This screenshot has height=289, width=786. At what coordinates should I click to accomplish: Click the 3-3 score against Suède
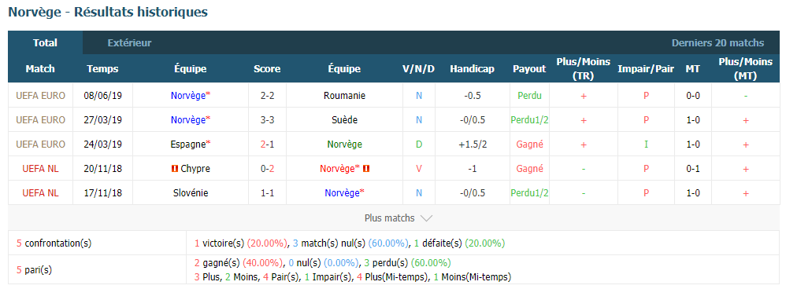[x=267, y=120]
